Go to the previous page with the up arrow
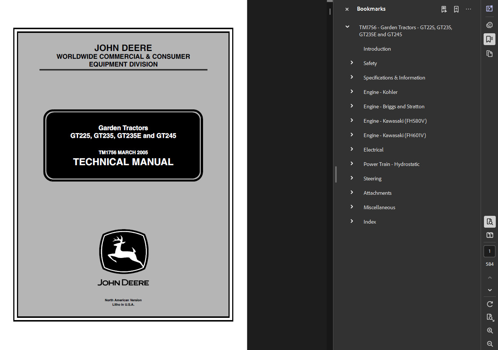The width and height of the screenshot is (498, 350). click(x=490, y=278)
